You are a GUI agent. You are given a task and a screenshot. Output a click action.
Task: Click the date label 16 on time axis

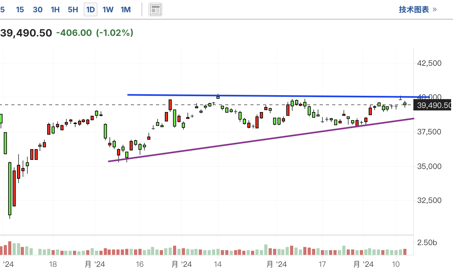click(140, 264)
